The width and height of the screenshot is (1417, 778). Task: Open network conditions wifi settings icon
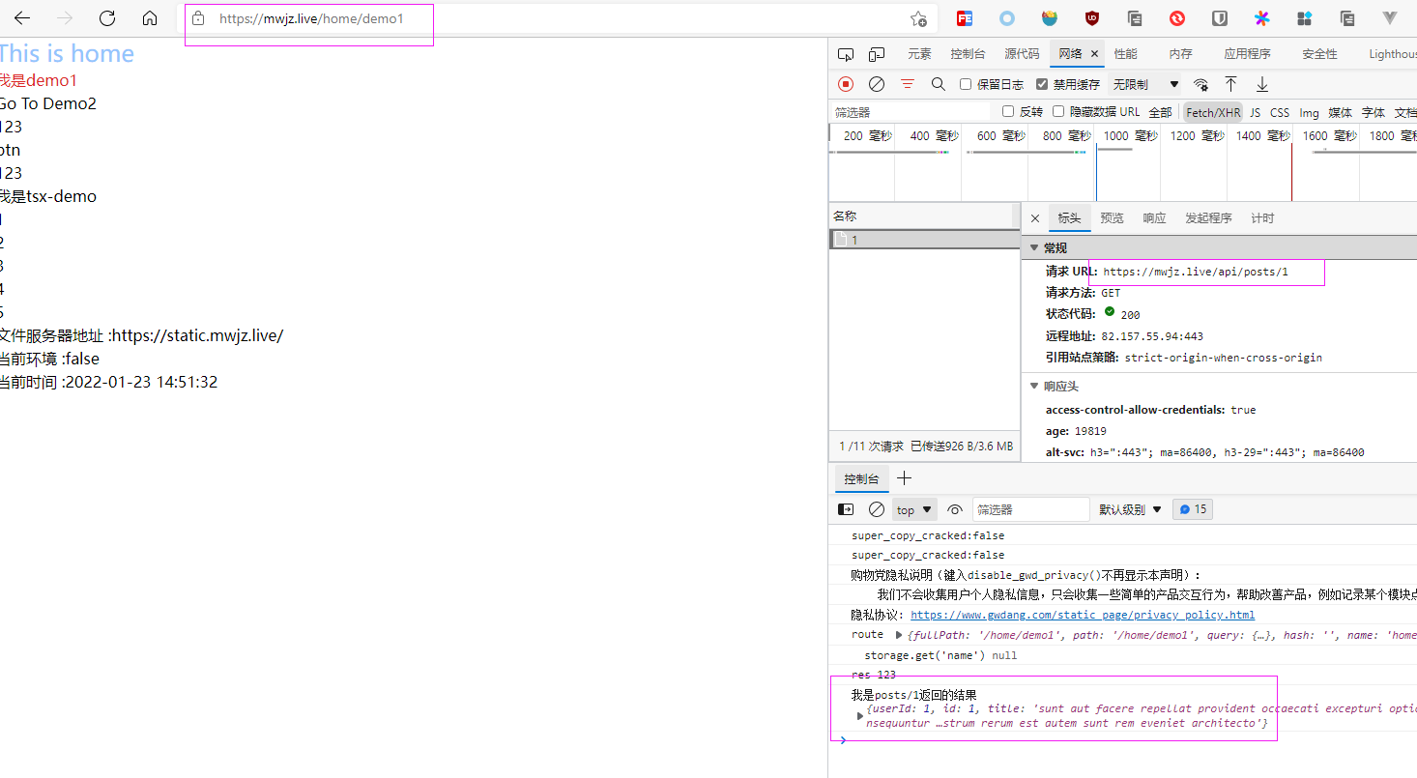pyautogui.click(x=1200, y=84)
